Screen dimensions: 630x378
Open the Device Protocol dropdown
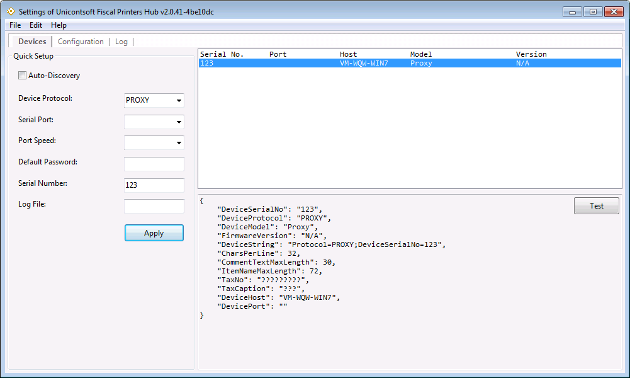click(154, 100)
